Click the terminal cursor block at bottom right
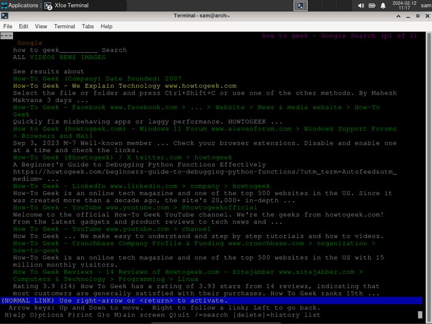Screen dimensions: 432x324 (420, 315)
